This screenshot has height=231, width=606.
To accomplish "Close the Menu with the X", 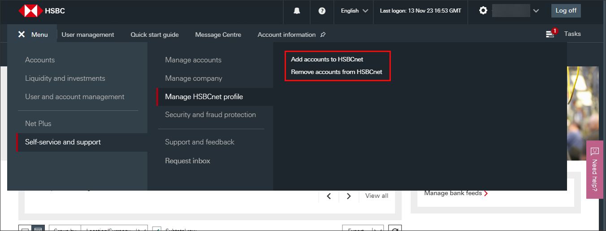I will [22, 35].
